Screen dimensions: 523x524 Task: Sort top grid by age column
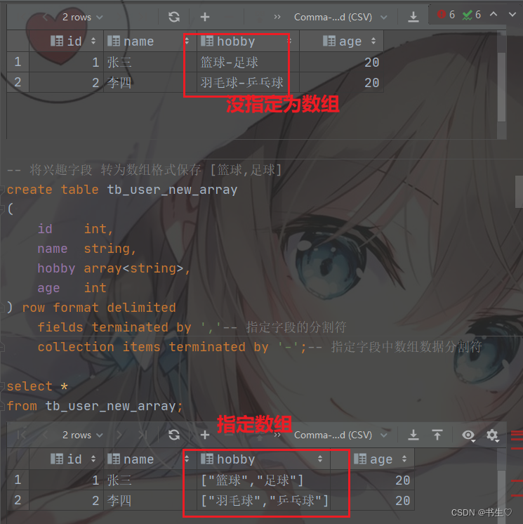[373, 41]
